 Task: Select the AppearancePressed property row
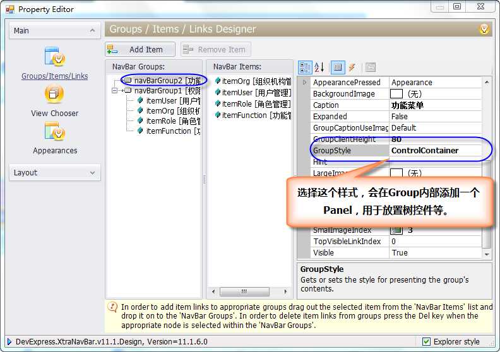[x=395, y=82]
